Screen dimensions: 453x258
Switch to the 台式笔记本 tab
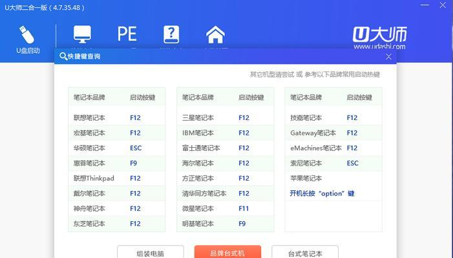[305, 252]
